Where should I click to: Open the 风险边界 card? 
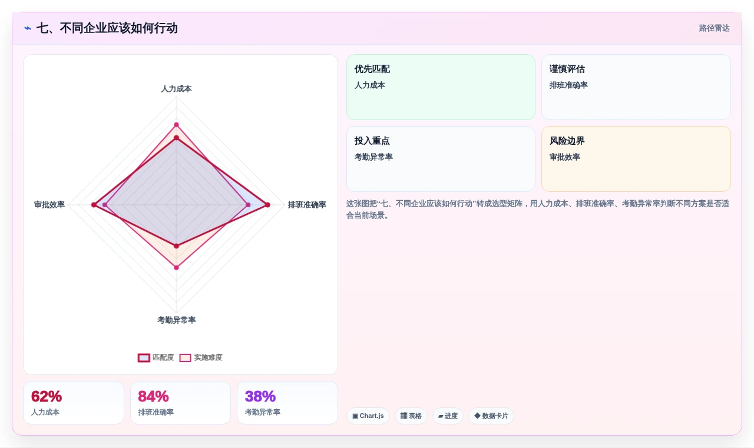(636, 159)
